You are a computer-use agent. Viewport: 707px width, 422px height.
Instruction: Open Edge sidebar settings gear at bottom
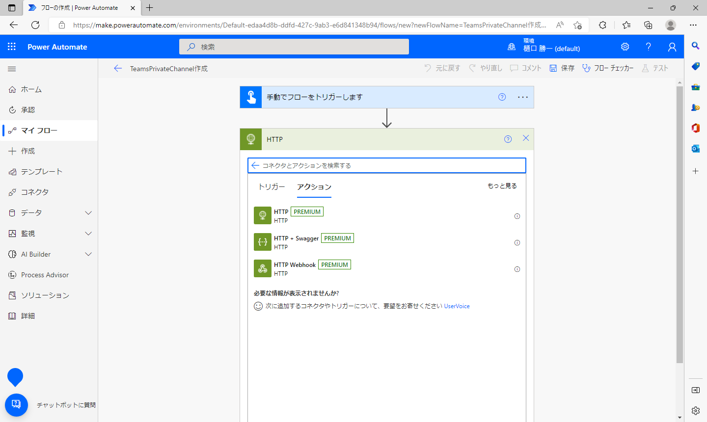pyautogui.click(x=696, y=411)
